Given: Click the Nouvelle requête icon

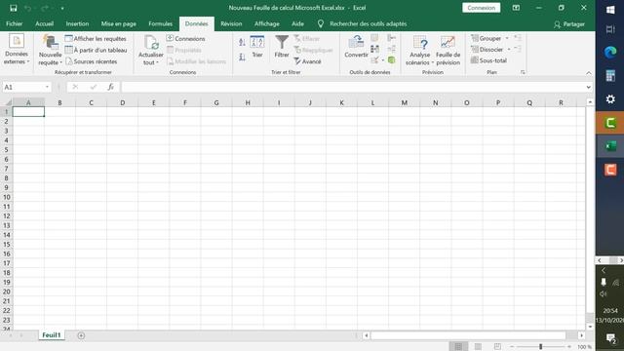Looking at the screenshot, I should tap(50, 42).
